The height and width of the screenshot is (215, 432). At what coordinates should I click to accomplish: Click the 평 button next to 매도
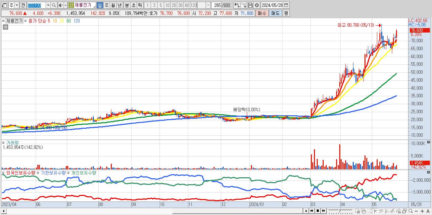[286, 13]
